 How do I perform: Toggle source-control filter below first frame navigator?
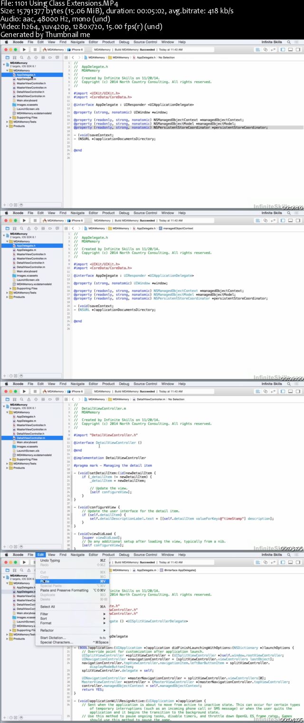(15, 205)
